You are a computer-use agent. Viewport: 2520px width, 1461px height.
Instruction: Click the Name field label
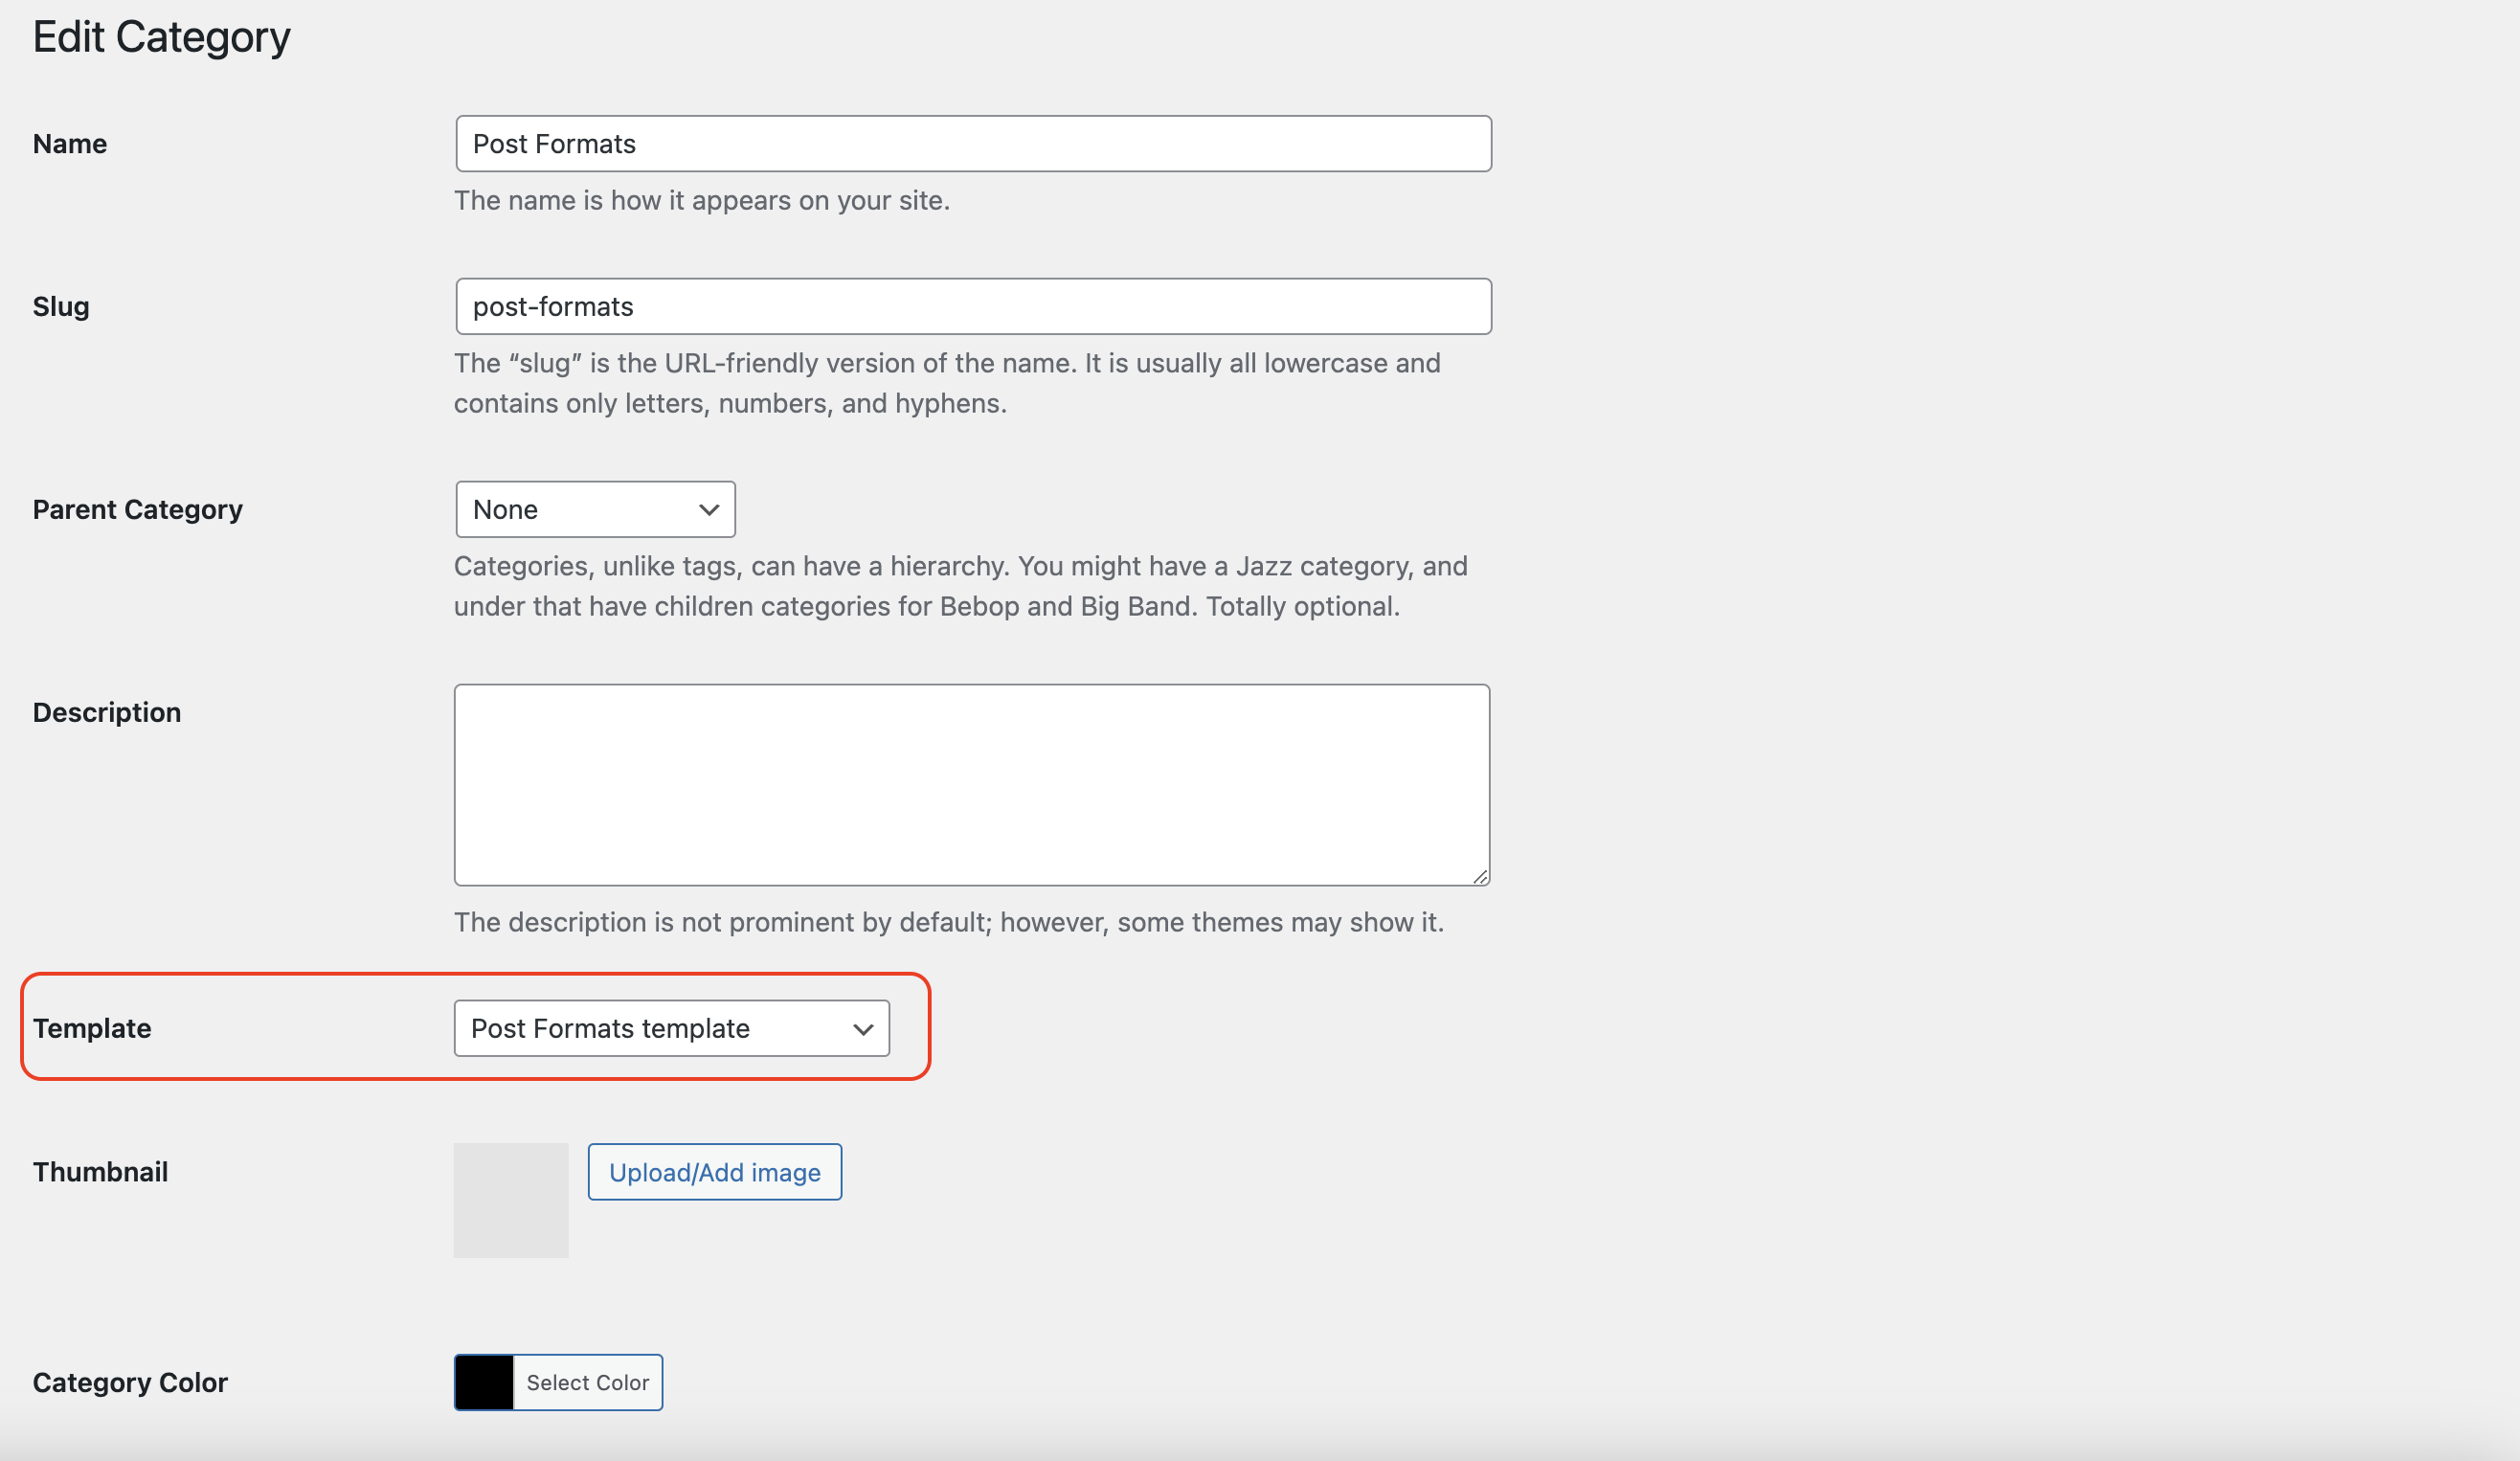tap(70, 144)
